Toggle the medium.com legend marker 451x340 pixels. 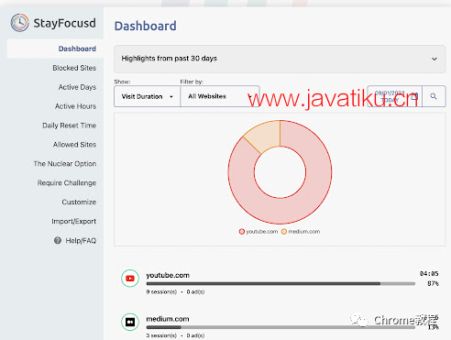click(284, 232)
